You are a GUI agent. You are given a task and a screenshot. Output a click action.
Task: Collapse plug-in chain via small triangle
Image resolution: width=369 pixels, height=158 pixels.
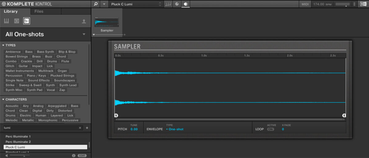[x=94, y=35]
